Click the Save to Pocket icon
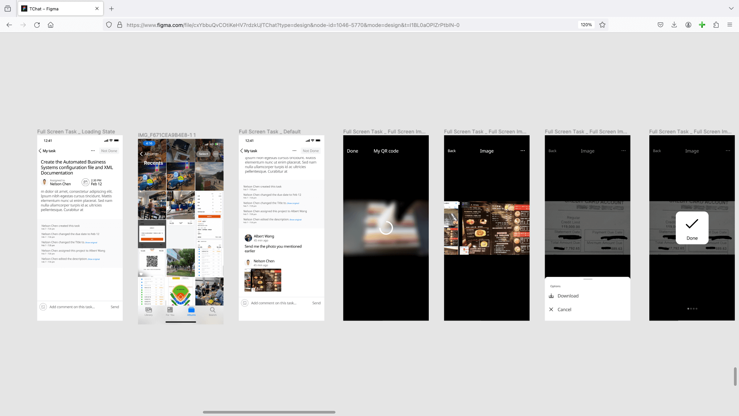739x416 pixels. [660, 25]
